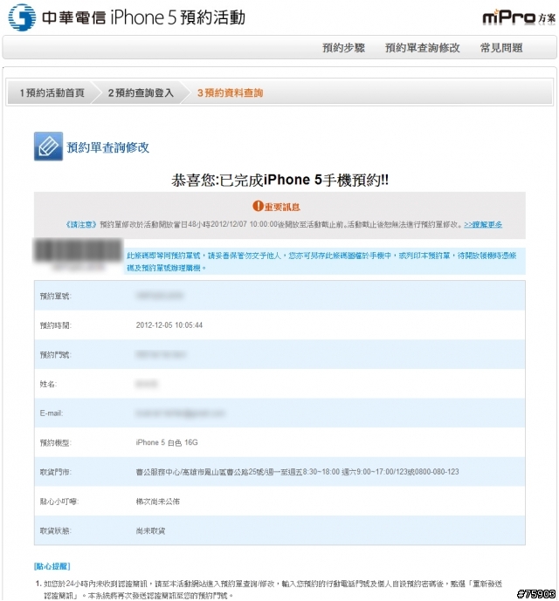559x601 pixels.
Task: Click the 預約時間 value 2012-12-05 10:05:44
Action: tap(169, 325)
